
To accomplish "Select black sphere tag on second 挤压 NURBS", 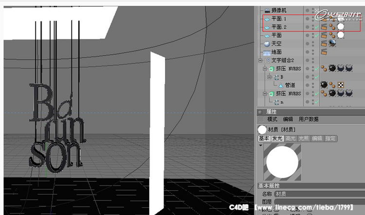I will [332, 93].
